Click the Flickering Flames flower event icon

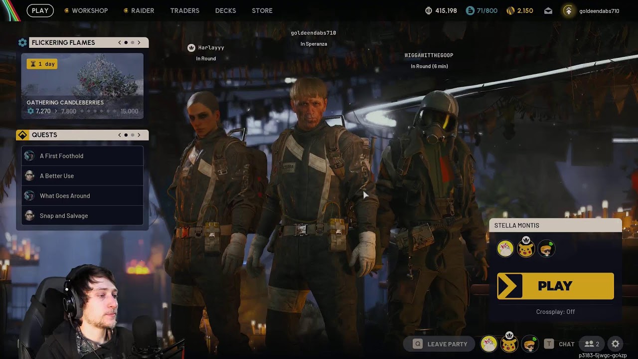coord(22,43)
